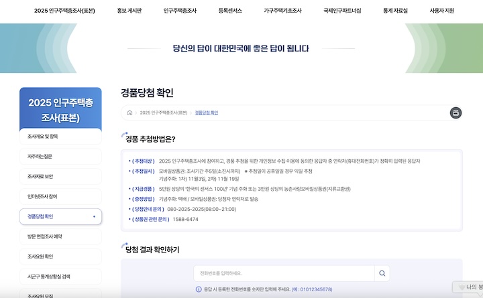Open 국제인구파트너십 menu
This screenshot has width=483, height=298.
click(342, 11)
